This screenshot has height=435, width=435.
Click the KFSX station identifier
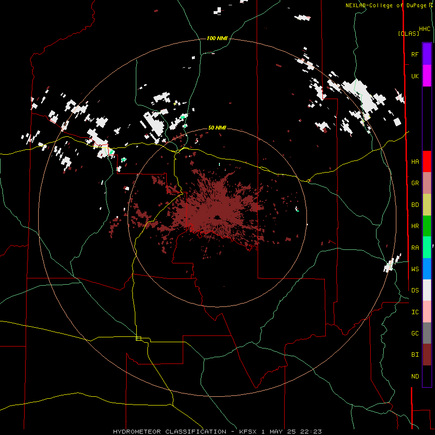tap(248, 432)
